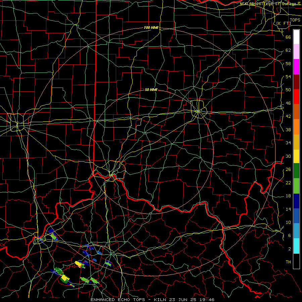The height and width of the screenshot is (302, 302).
Task: Click the "ENHANCED ECHO TOPS - KILN" caption
Action: point(129,300)
